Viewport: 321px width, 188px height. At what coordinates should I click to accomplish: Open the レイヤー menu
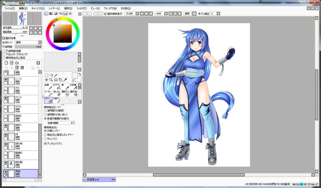pyautogui.click(x=54, y=8)
